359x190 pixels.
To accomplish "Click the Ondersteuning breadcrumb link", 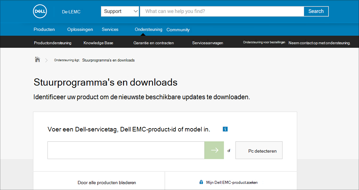I will coord(67,60).
